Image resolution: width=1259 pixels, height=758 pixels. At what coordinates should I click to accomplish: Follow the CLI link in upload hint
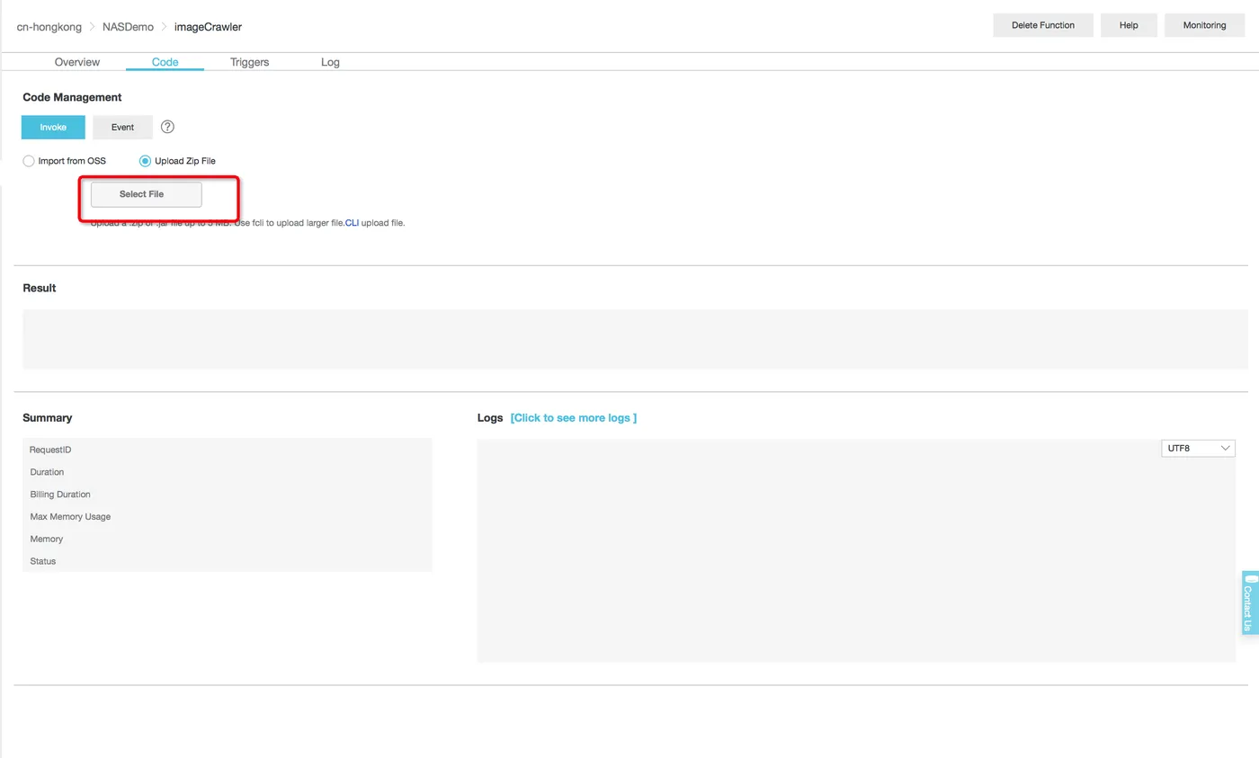(352, 223)
